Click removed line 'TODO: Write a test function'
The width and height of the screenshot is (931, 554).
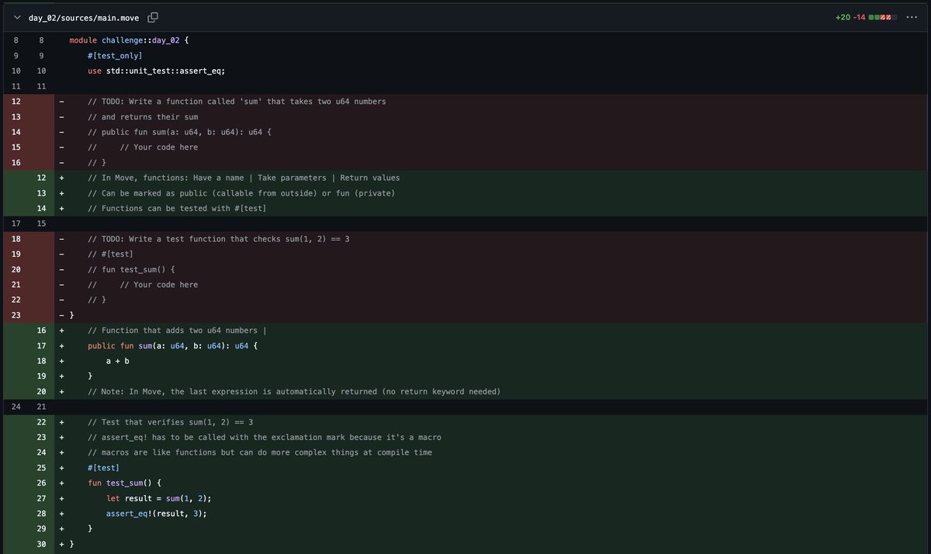pyautogui.click(x=219, y=239)
